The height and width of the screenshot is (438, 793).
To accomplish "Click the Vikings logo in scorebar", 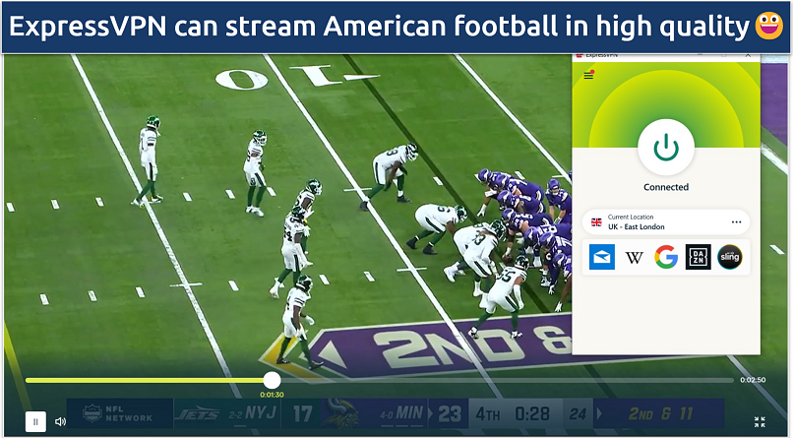I will (341, 413).
